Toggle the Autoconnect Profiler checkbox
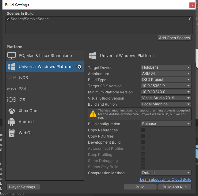Viewport: 198px width, 196px height. pos(143,148)
